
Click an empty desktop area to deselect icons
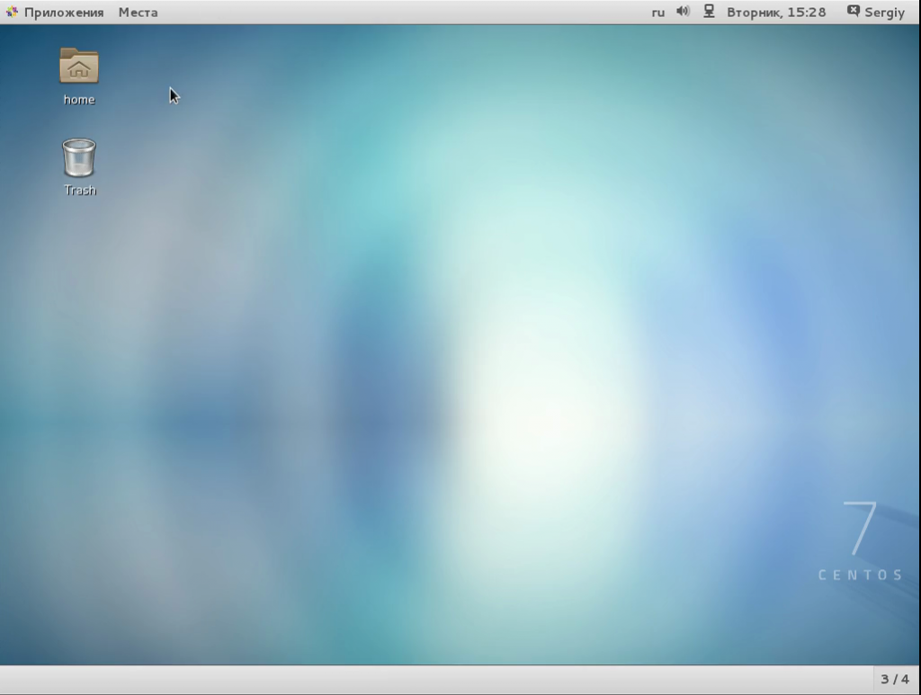click(450, 360)
